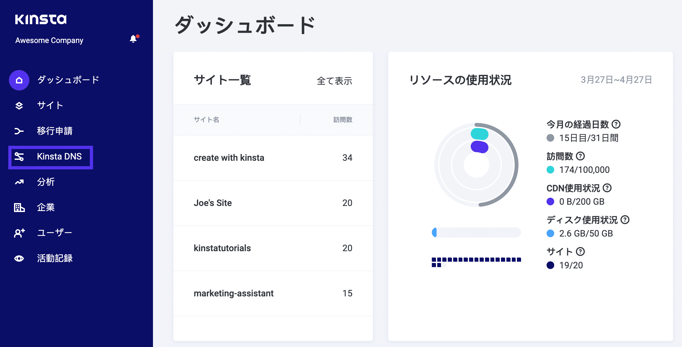Select the Kinsta DNS route icon
The height and width of the screenshot is (347, 682).
click(19, 156)
